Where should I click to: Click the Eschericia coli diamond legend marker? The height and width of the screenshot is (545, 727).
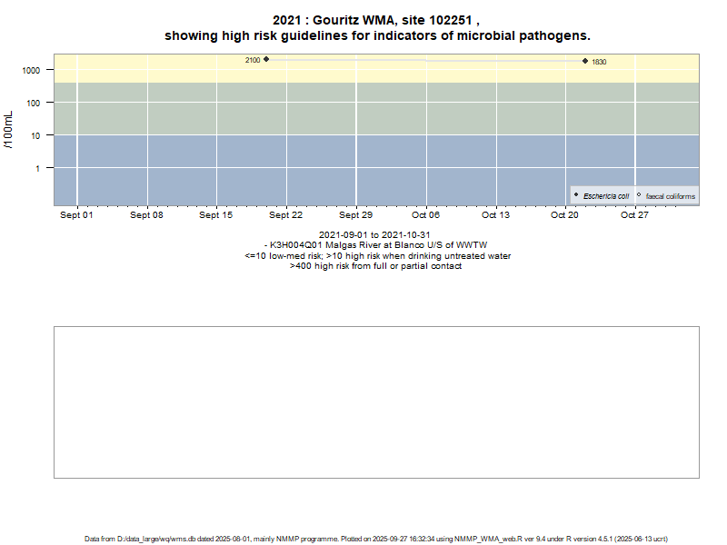coord(576,195)
